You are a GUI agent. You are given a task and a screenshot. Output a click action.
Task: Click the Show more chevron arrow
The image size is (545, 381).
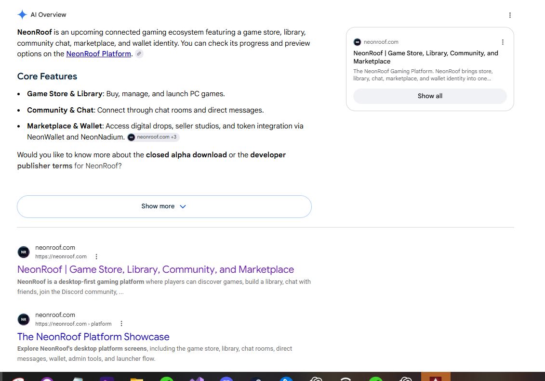tap(183, 206)
